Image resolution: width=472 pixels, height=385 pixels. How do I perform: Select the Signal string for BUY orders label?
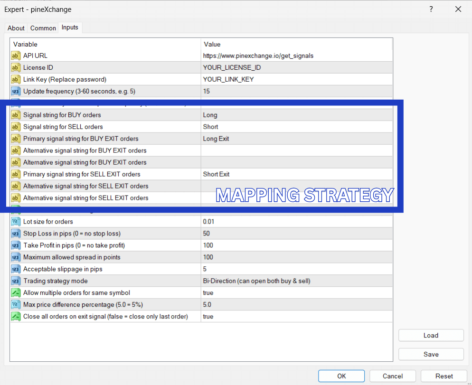(x=62, y=115)
